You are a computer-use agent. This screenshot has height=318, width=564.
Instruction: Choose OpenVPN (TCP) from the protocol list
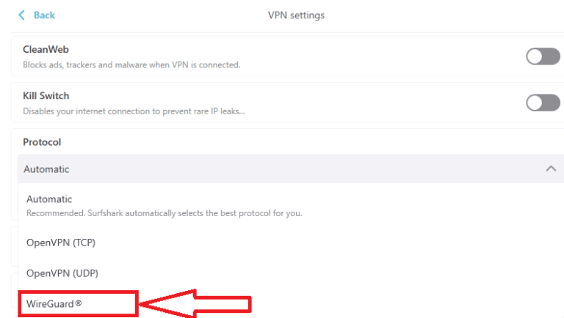click(61, 243)
